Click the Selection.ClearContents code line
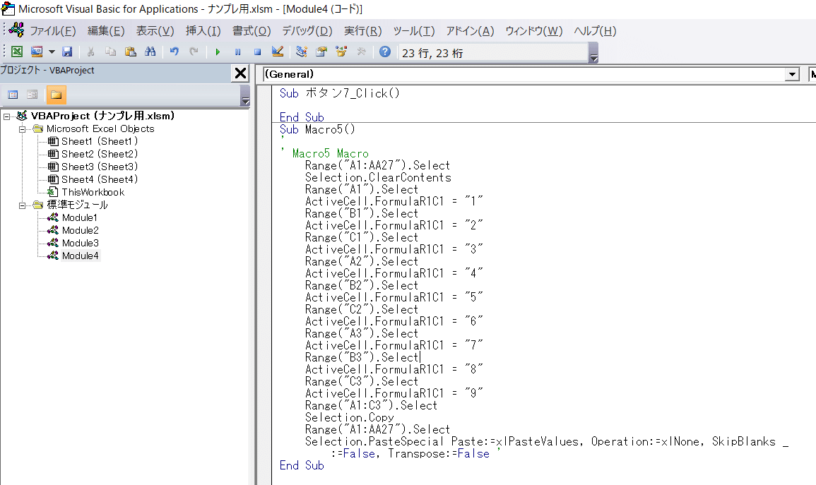Viewport: 816px width, 485px height. (x=378, y=178)
